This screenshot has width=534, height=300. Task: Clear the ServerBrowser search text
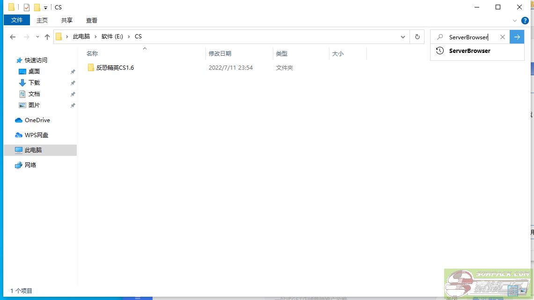[502, 37]
